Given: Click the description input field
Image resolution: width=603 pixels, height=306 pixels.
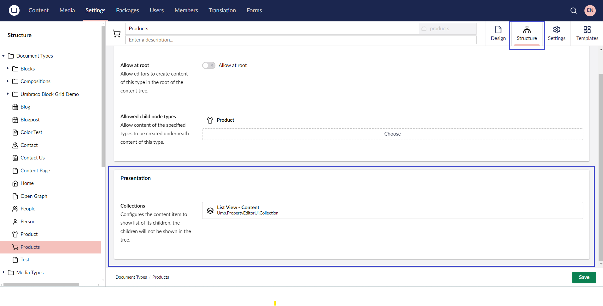Looking at the screenshot, I should coord(301,40).
